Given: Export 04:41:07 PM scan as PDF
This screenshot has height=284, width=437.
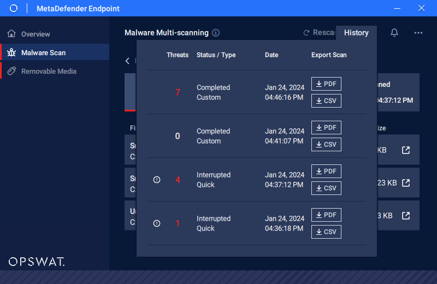Looking at the screenshot, I should coord(326,128).
